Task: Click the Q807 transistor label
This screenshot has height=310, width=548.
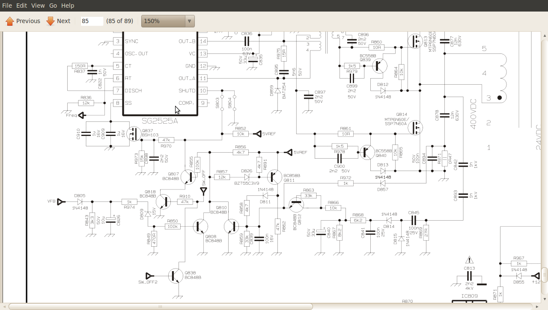Action: (173, 174)
